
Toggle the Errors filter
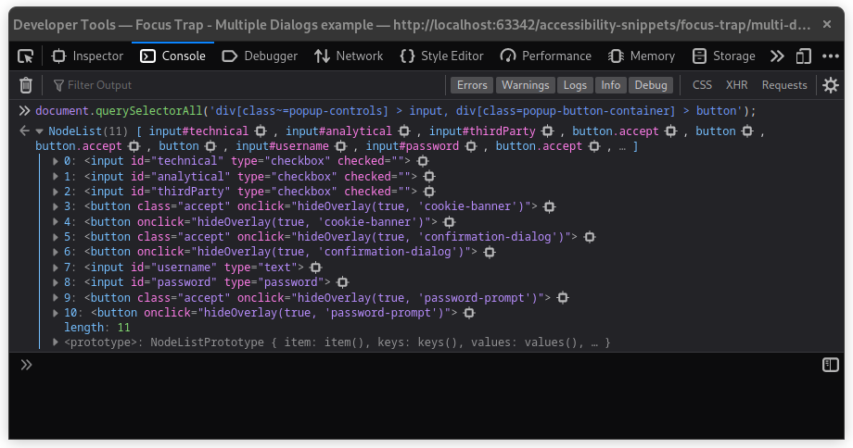472,85
